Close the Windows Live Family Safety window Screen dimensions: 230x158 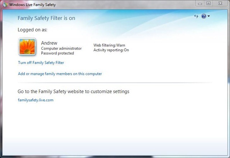(220, 3)
